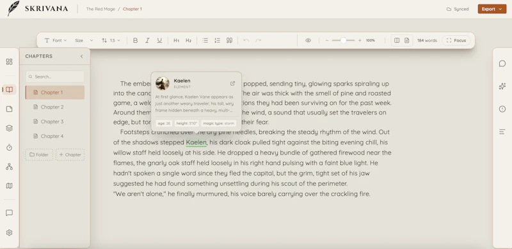
Task: Toggle underline formatting
Action: click(159, 40)
